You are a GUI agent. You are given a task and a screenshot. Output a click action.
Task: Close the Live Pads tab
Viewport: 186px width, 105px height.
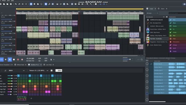click(53, 65)
